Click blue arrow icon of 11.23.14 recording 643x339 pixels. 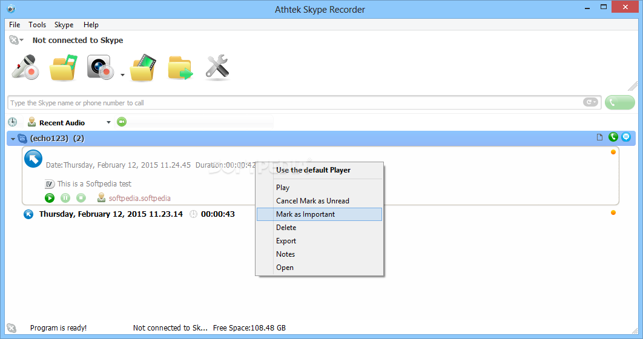click(x=28, y=214)
